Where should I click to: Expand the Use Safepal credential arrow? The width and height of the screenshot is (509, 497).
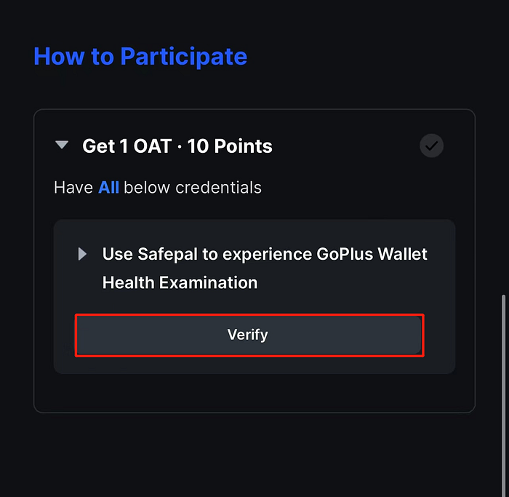click(82, 254)
